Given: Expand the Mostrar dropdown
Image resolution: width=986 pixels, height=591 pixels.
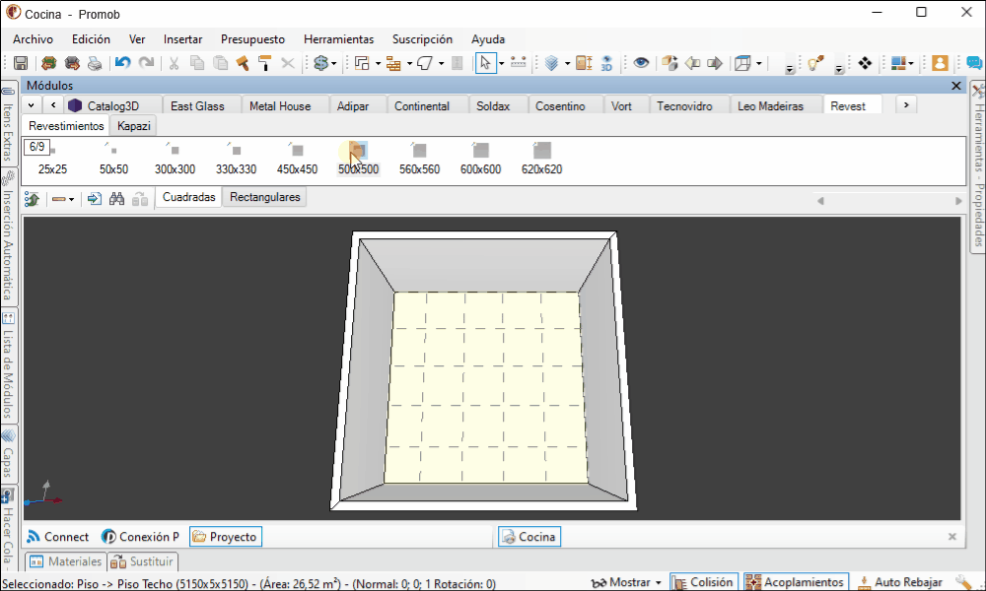Looking at the screenshot, I should coord(626,582).
